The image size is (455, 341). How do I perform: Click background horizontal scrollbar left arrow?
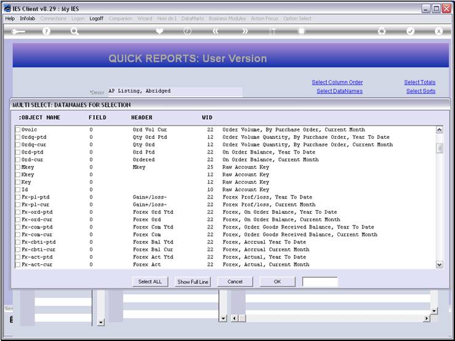(x=234, y=319)
